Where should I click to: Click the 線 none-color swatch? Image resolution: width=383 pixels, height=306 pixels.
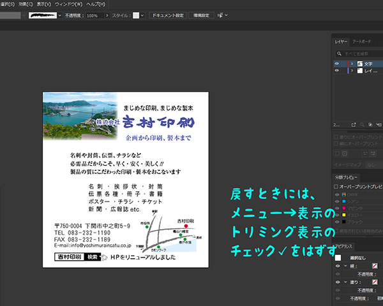tap(375, 266)
